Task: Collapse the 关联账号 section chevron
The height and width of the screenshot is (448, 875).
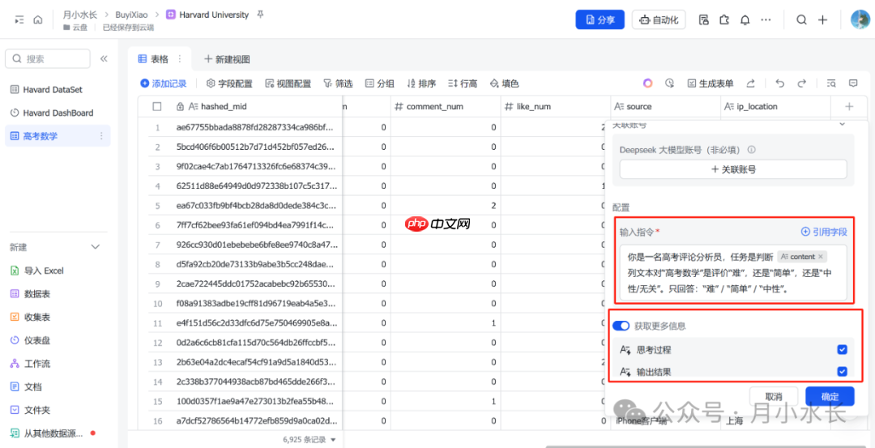Action: [842, 125]
